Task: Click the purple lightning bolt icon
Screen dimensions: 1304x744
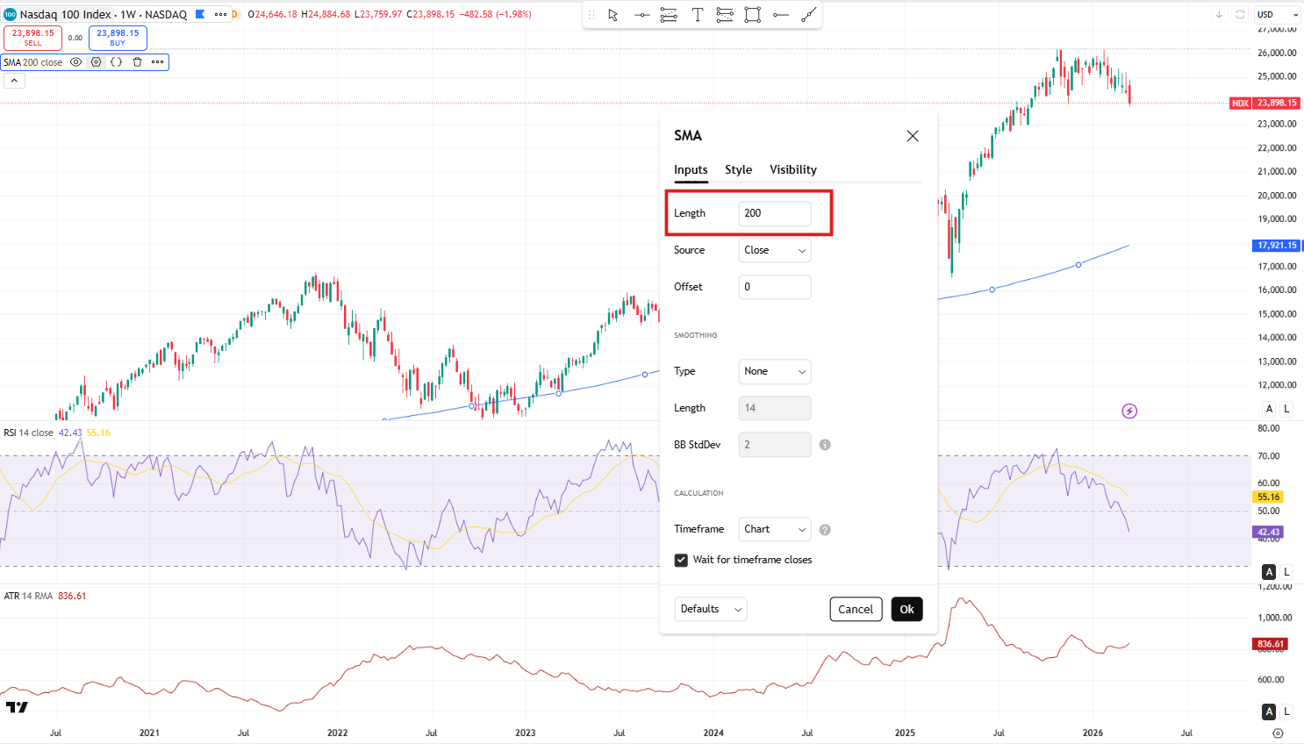Action: pyautogui.click(x=1129, y=411)
